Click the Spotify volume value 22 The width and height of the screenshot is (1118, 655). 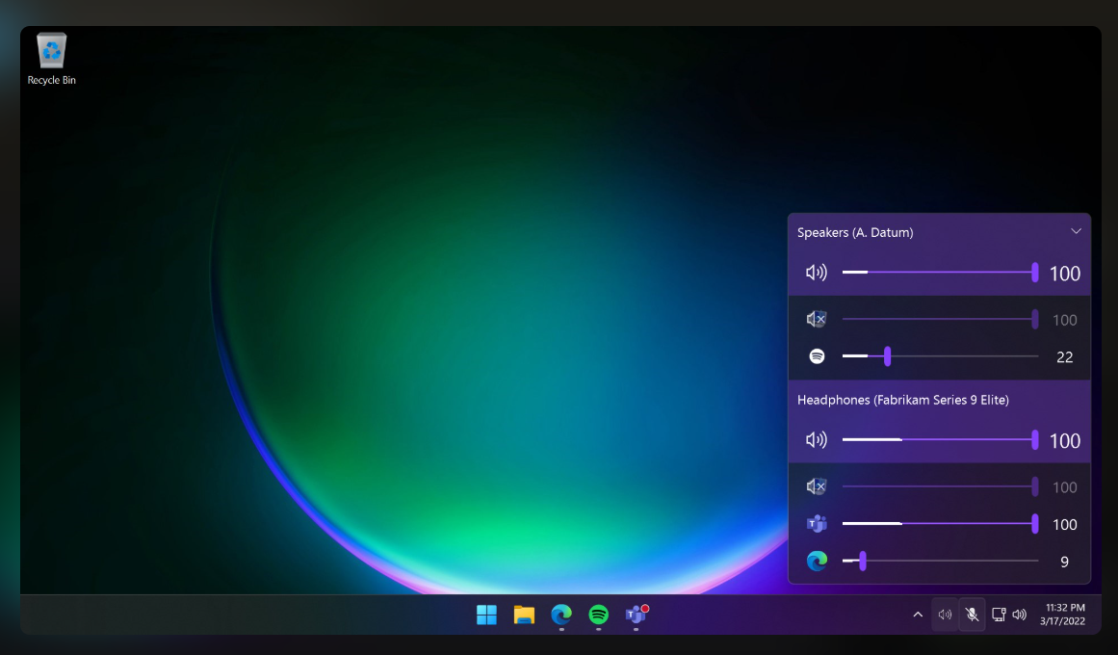1064,356
